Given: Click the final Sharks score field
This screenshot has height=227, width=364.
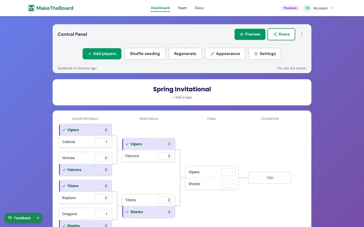Looking at the screenshot, I should [228, 184].
